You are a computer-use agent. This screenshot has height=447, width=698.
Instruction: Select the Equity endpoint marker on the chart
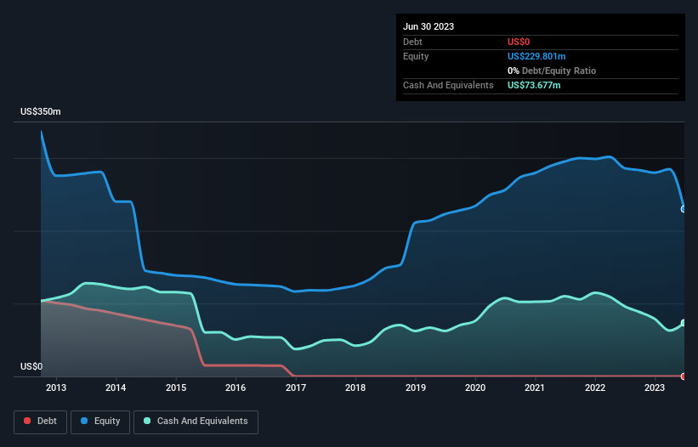[684, 209]
